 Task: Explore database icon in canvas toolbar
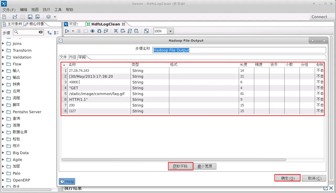(x=137, y=31)
